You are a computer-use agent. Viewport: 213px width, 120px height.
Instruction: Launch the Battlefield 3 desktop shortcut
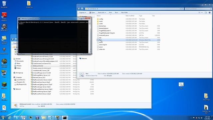(4, 28)
